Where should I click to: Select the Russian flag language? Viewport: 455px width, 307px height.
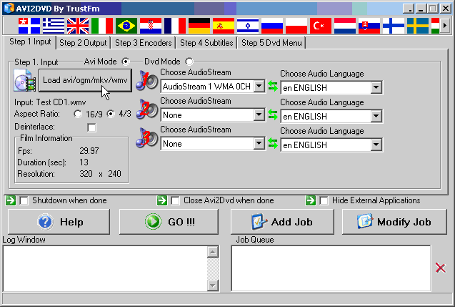click(272, 26)
